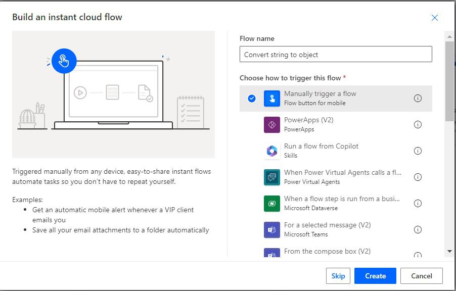Select the Manually trigger a flow icon

click(x=271, y=99)
